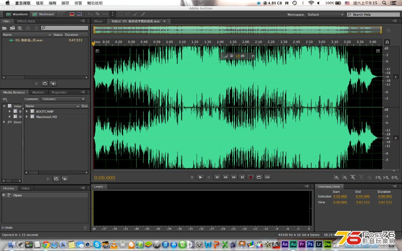Click the selection End time value
This screenshot has width=402, height=251.
point(363,196)
